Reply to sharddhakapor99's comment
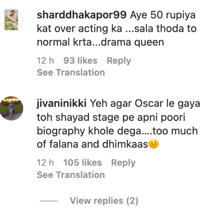The height and width of the screenshot is (215, 207). pos(119,61)
